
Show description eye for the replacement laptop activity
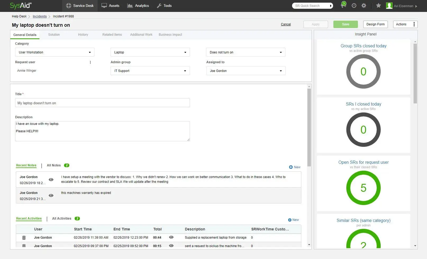(171, 238)
